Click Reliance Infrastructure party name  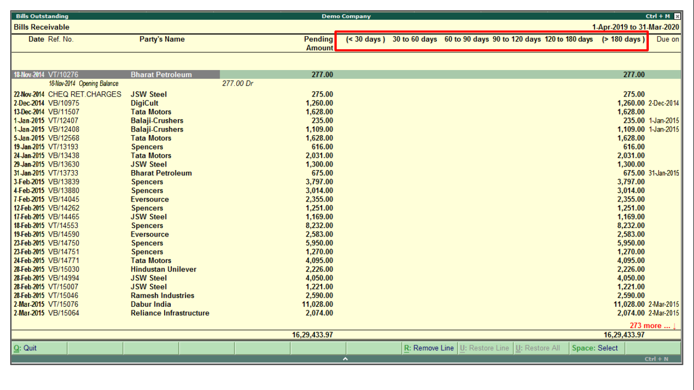pyautogui.click(x=170, y=313)
